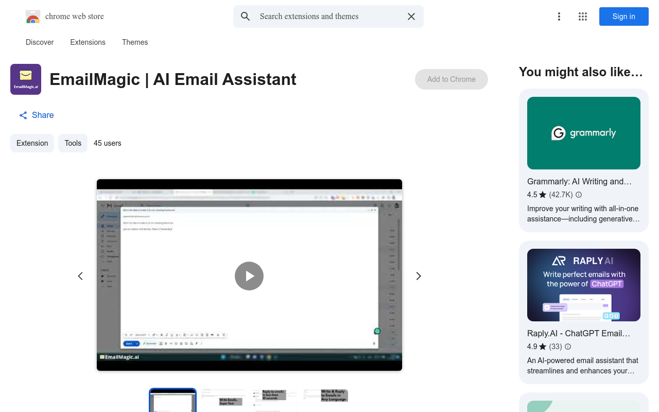
Task: Open the Google apps grid
Action: coord(583,16)
